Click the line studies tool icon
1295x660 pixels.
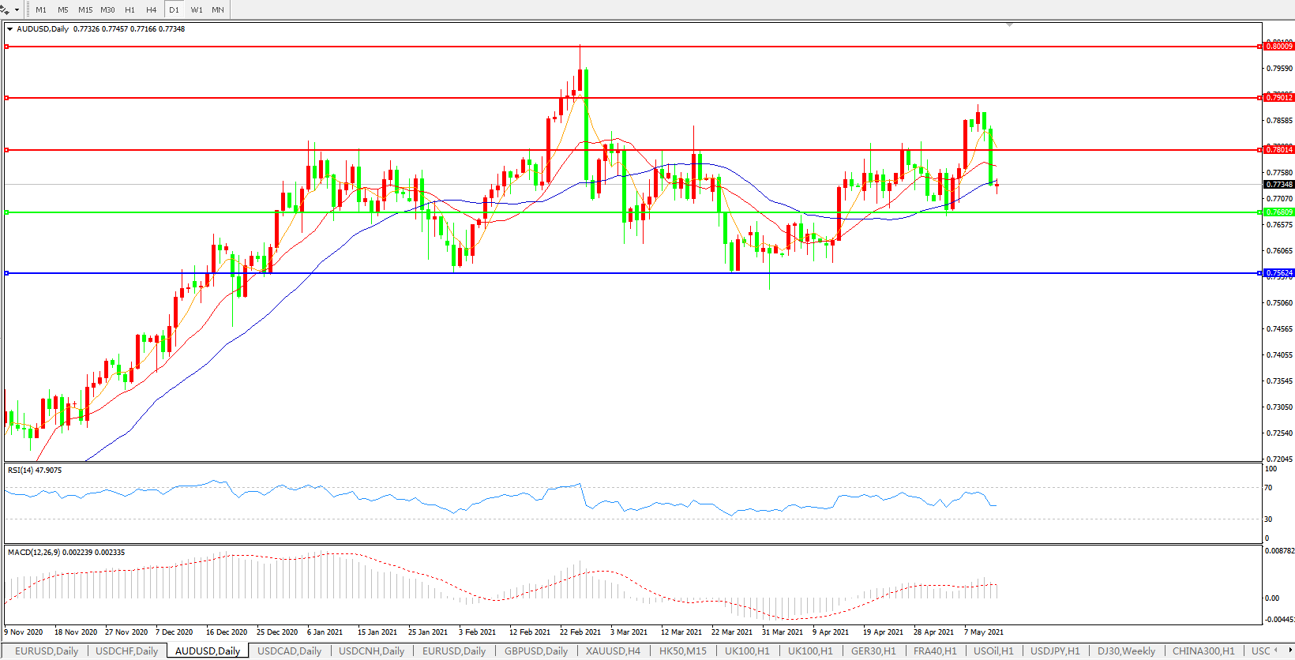coord(5,9)
